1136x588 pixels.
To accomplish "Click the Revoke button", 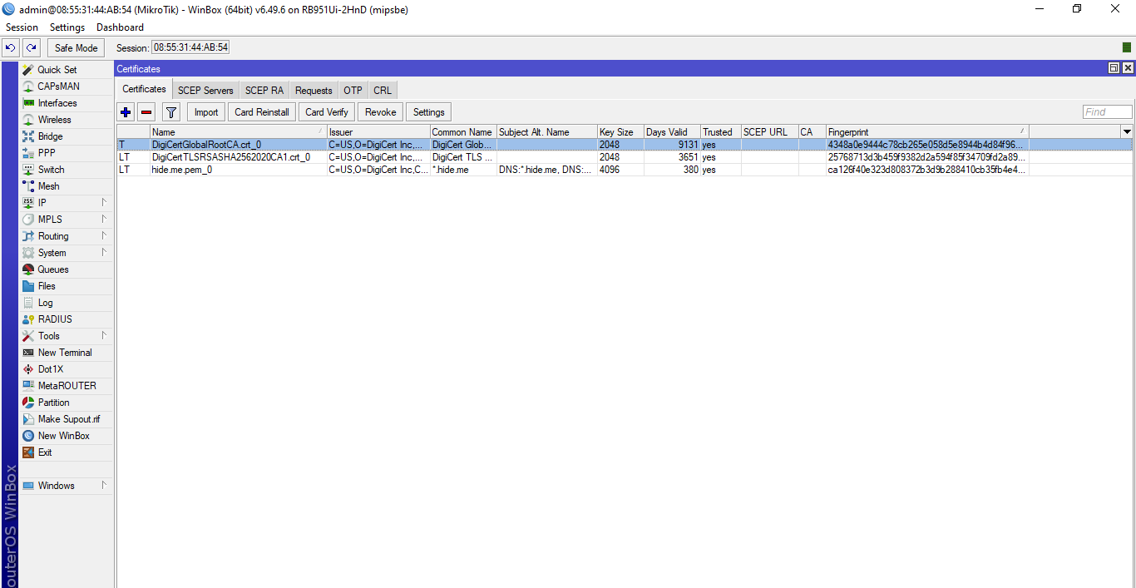I will tap(381, 112).
